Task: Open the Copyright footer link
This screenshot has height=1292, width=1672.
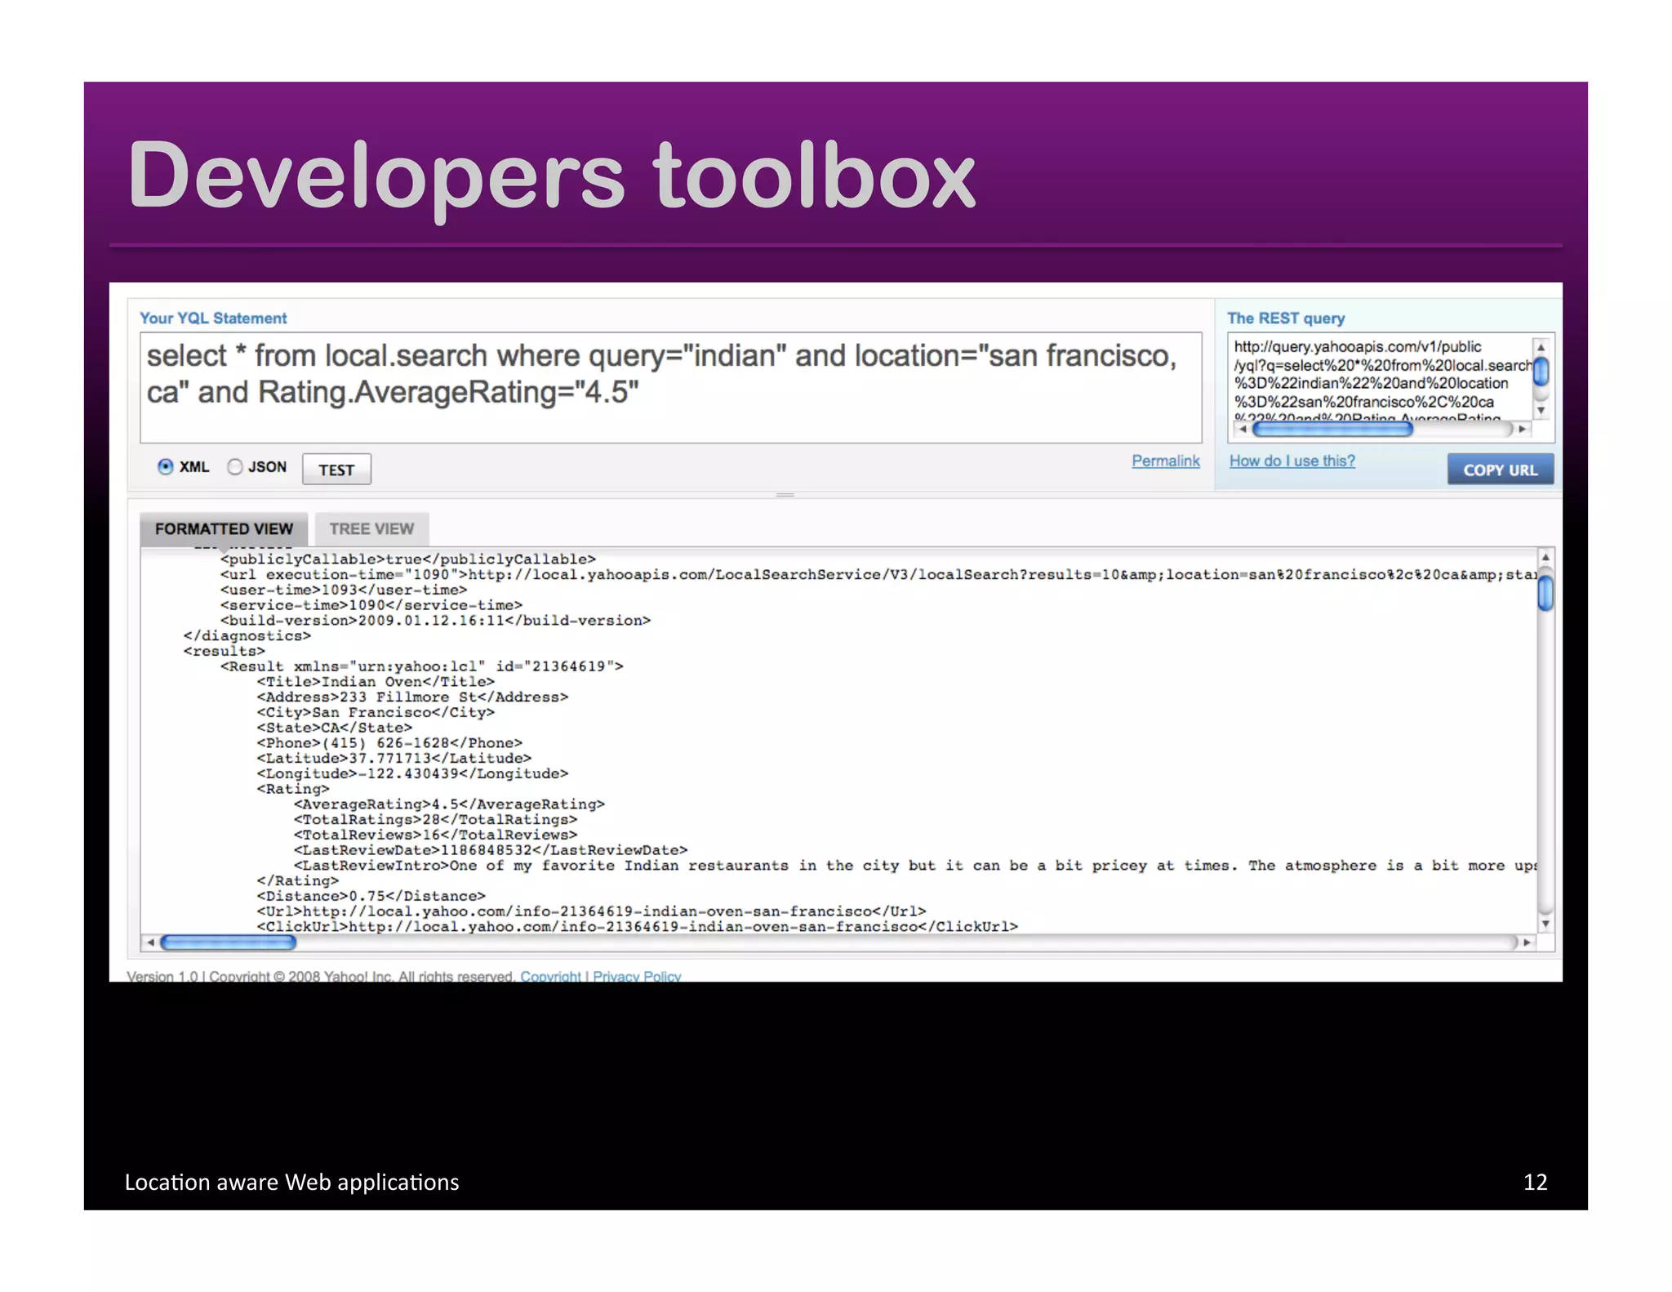Action: coord(550,976)
